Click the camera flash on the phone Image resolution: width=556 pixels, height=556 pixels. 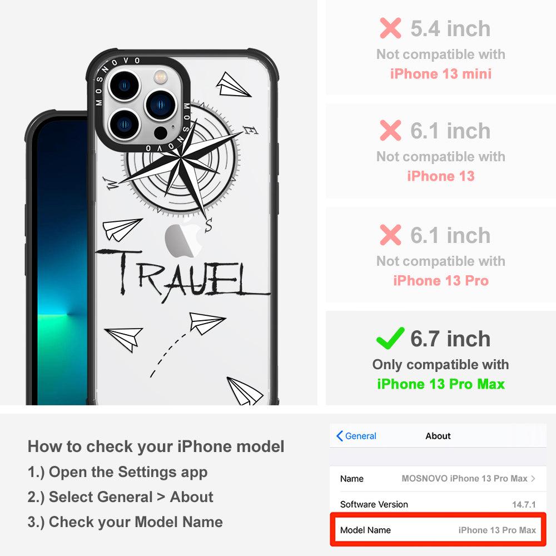click(160, 76)
